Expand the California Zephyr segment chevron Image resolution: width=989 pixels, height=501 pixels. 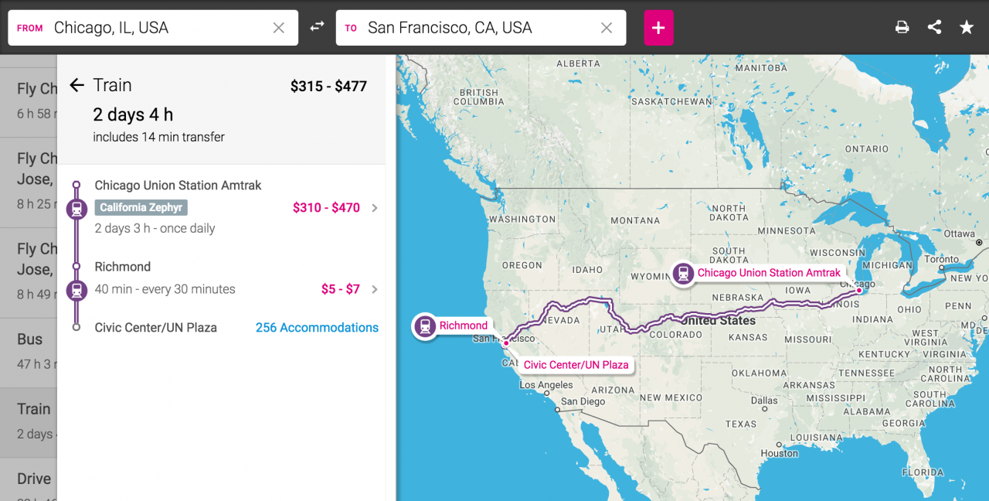tap(375, 208)
